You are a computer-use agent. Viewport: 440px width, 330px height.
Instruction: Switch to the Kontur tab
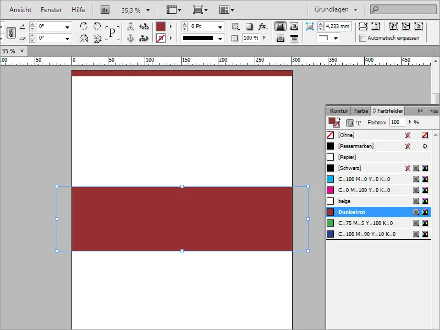click(339, 111)
